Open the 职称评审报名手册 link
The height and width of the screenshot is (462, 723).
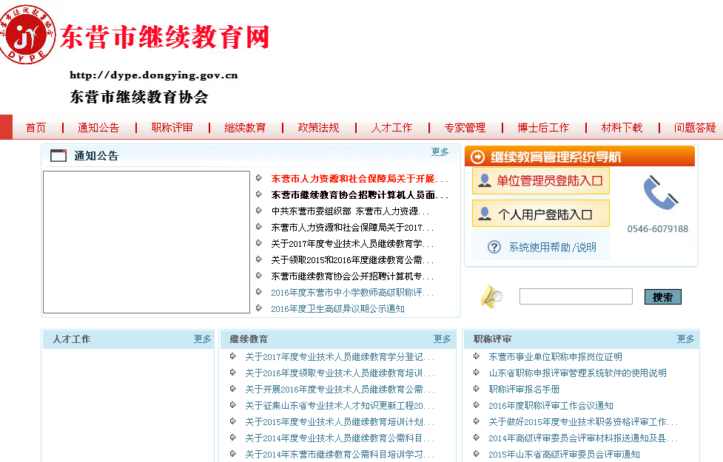pyautogui.click(x=524, y=389)
